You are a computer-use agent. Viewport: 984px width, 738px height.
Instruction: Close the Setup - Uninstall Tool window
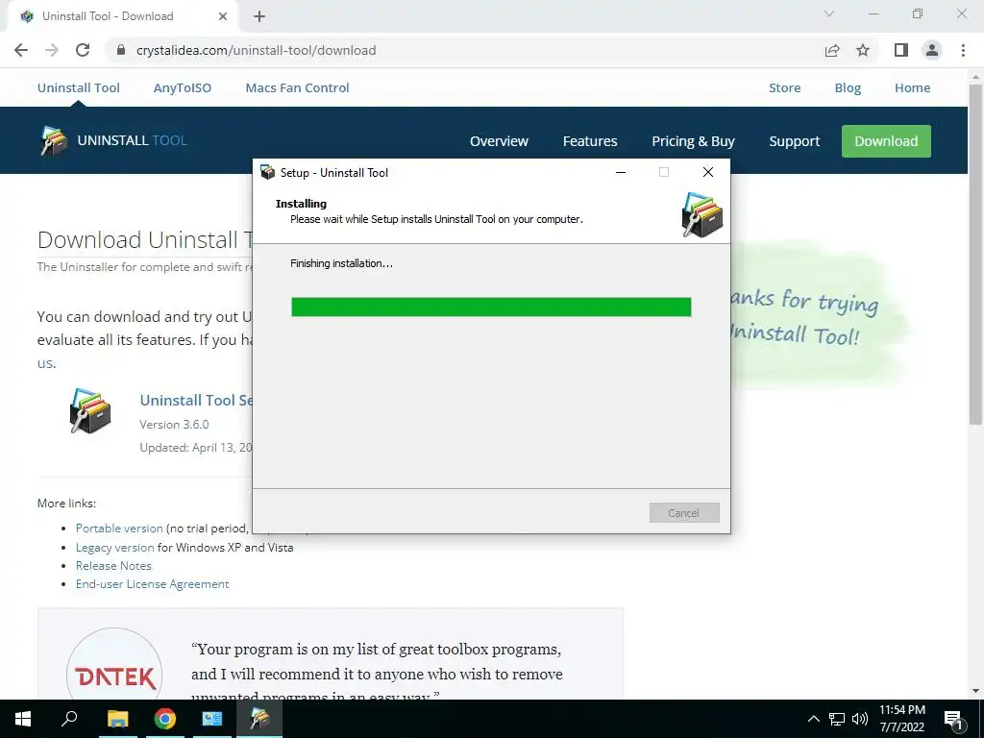[x=708, y=172]
